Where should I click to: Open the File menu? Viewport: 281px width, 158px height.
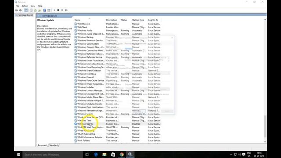point(18,6)
